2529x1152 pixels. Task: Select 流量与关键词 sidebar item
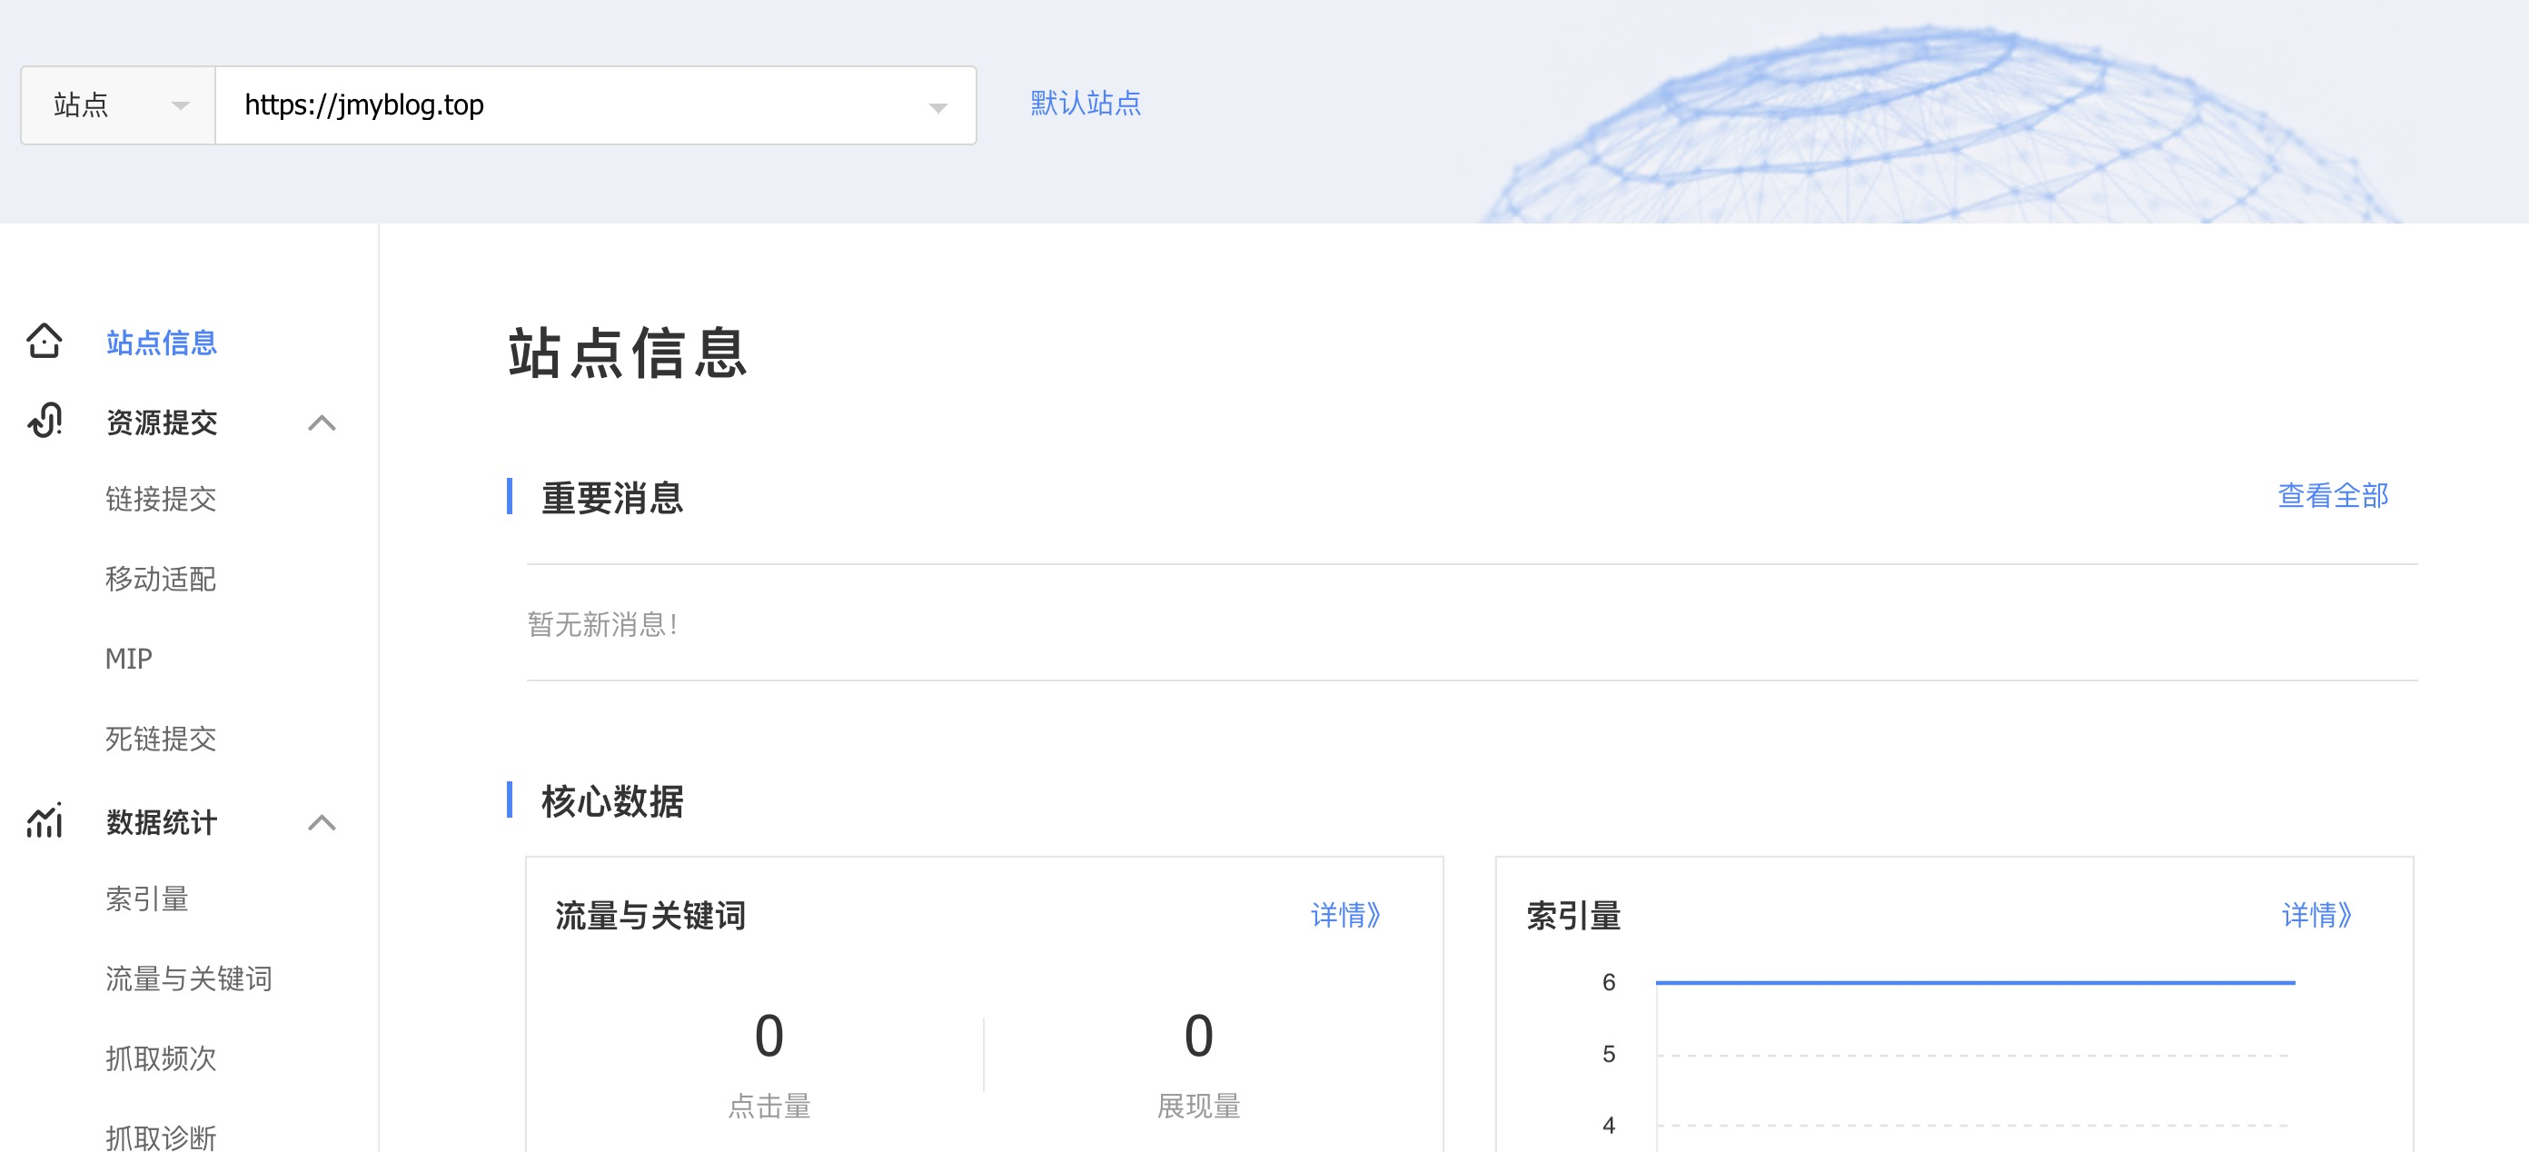[x=189, y=978]
